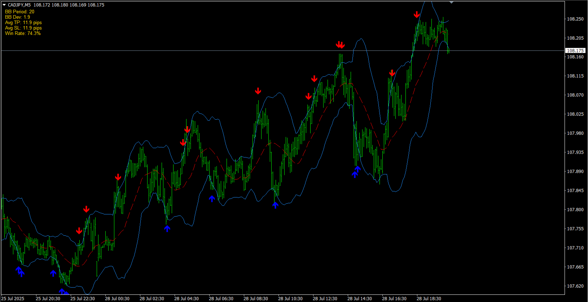Select the red sell arrow above the 28 Jul 08:30 spike
Image resolution: width=588 pixels, height=302 pixels.
tap(258, 91)
